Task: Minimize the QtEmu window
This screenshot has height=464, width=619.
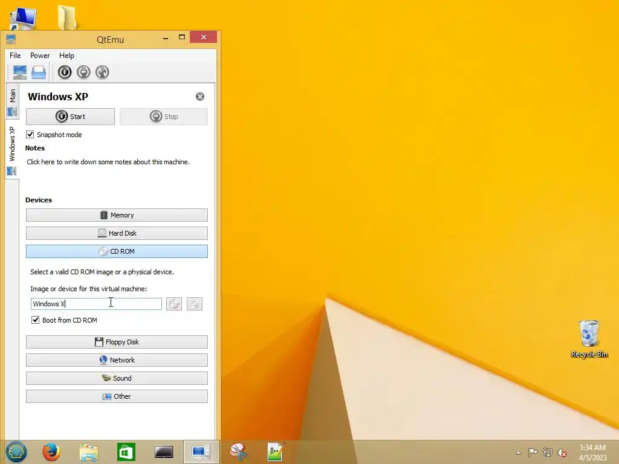Action: coord(166,38)
